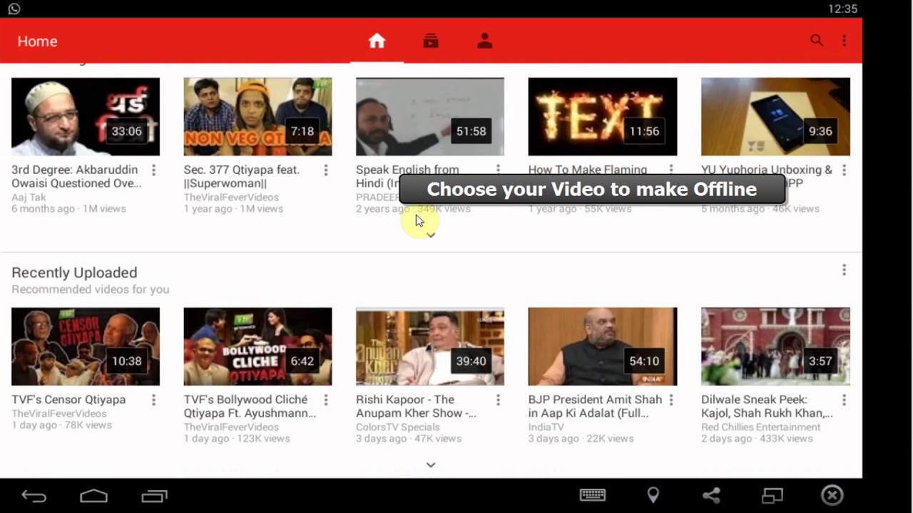Viewport: 913px width, 513px height.
Task: Play the Non Veg Qtiyapa thumbnail
Action: tap(257, 117)
